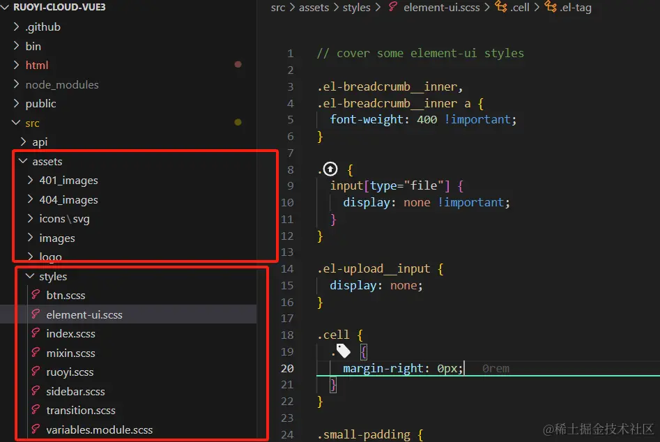Click the Sass icon of variables.module.scss
Image resolution: width=660 pixels, height=442 pixels.
36,429
